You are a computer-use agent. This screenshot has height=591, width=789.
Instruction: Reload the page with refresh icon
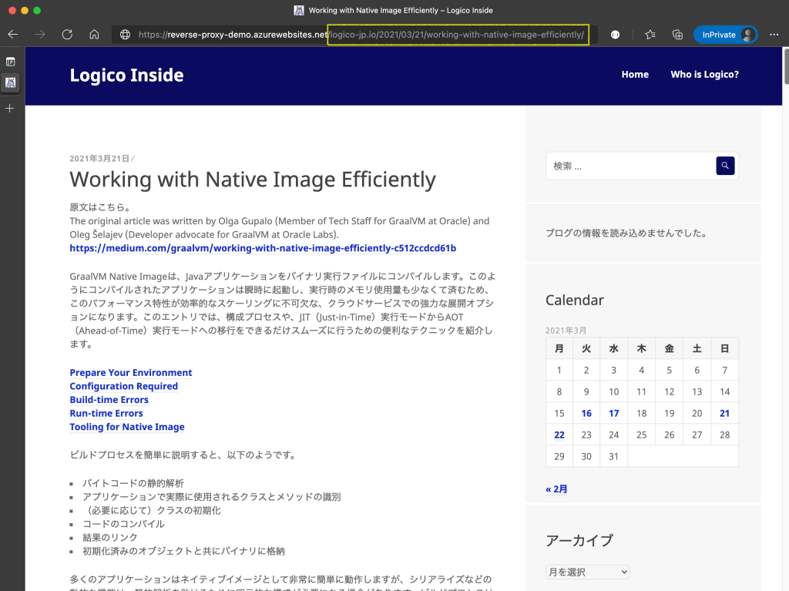coord(67,35)
